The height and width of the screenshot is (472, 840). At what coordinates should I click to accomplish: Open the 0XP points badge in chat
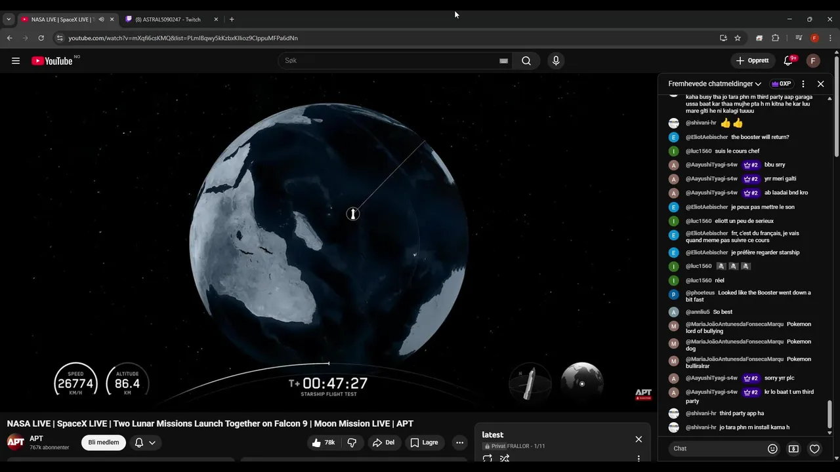(x=781, y=84)
